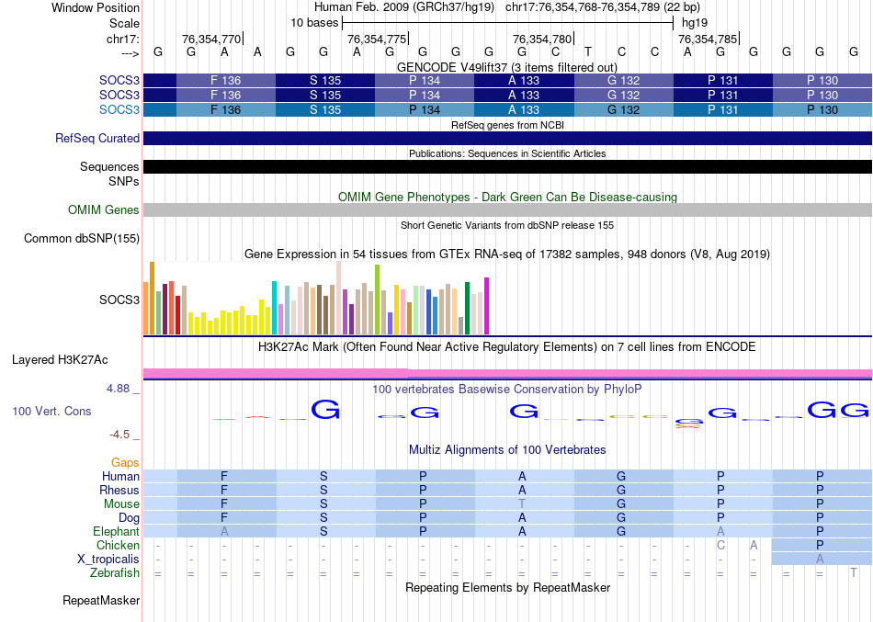Click the Mouse species label
The image size is (873, 622).
click(x=121, y=504)
